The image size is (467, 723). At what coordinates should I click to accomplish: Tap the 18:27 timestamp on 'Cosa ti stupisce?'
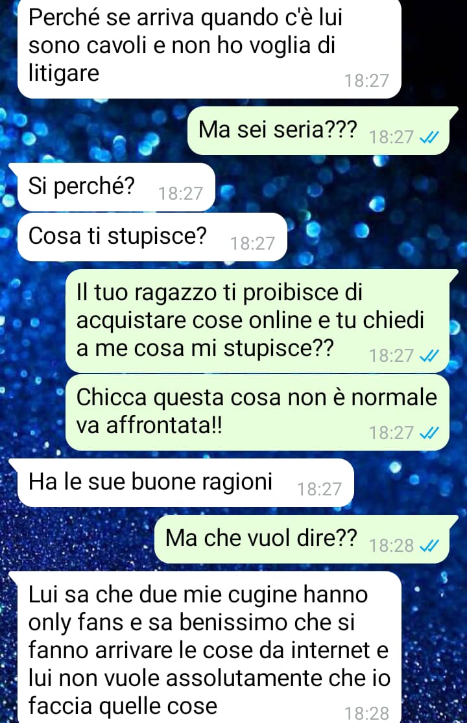tap(252, 243)
